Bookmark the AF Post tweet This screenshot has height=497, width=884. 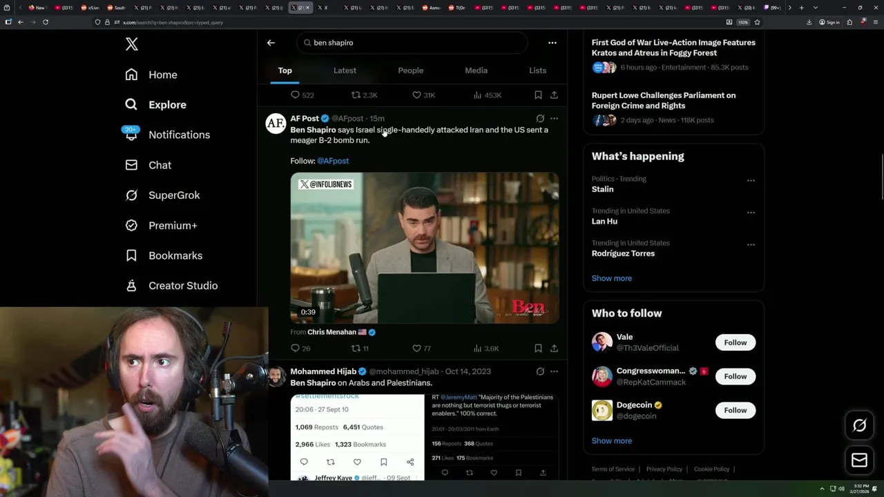click(538, 349)
